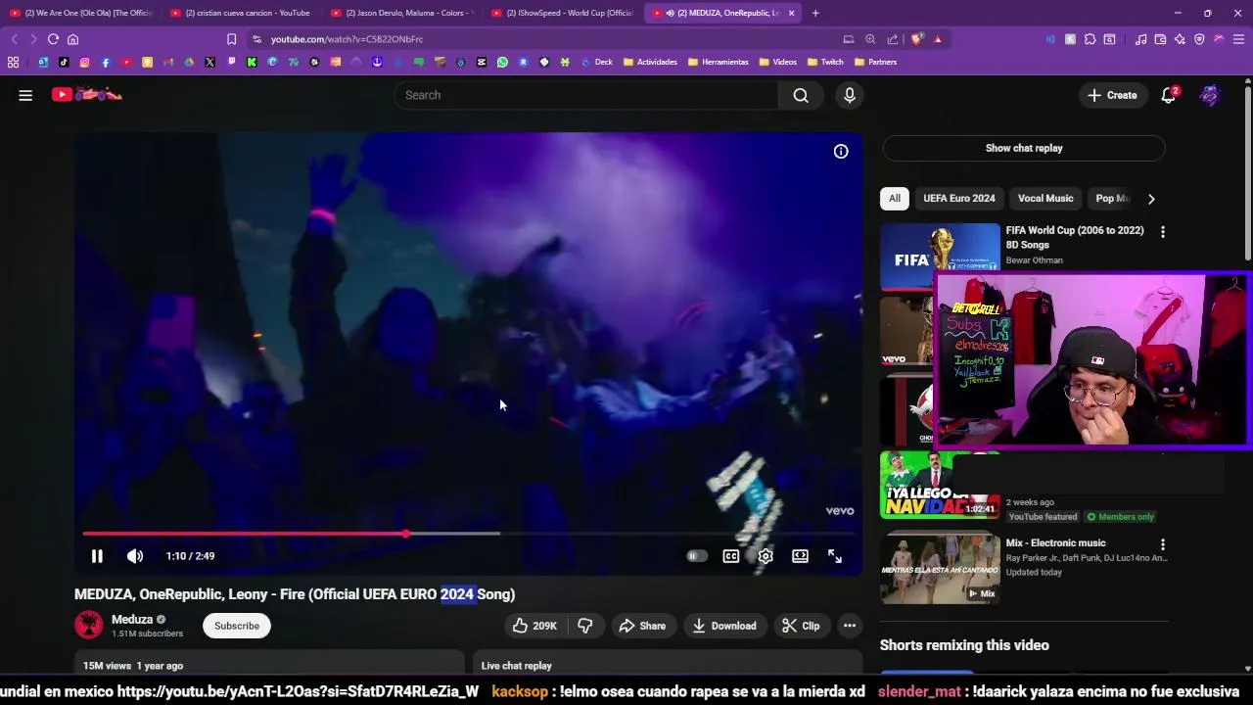Viewport: 1253px width, 705px height.
Task: Open the browser extensions puzzle icon
Action: [x=1090, y=39]
